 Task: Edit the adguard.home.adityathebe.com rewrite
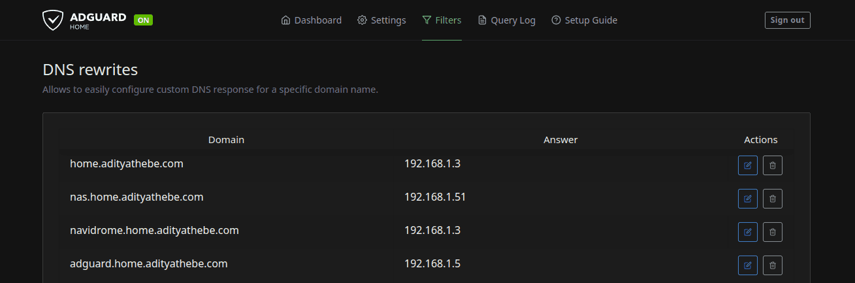[x=748, y=265]
